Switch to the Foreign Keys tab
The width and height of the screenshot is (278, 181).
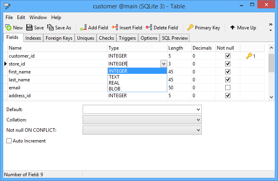point(59,38)
